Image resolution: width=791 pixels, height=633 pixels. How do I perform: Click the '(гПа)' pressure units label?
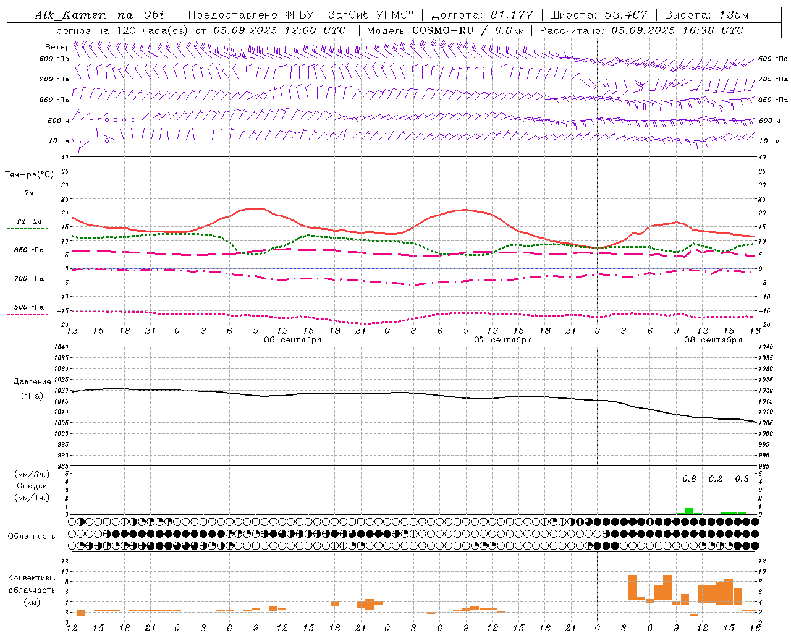coord(32,396)
